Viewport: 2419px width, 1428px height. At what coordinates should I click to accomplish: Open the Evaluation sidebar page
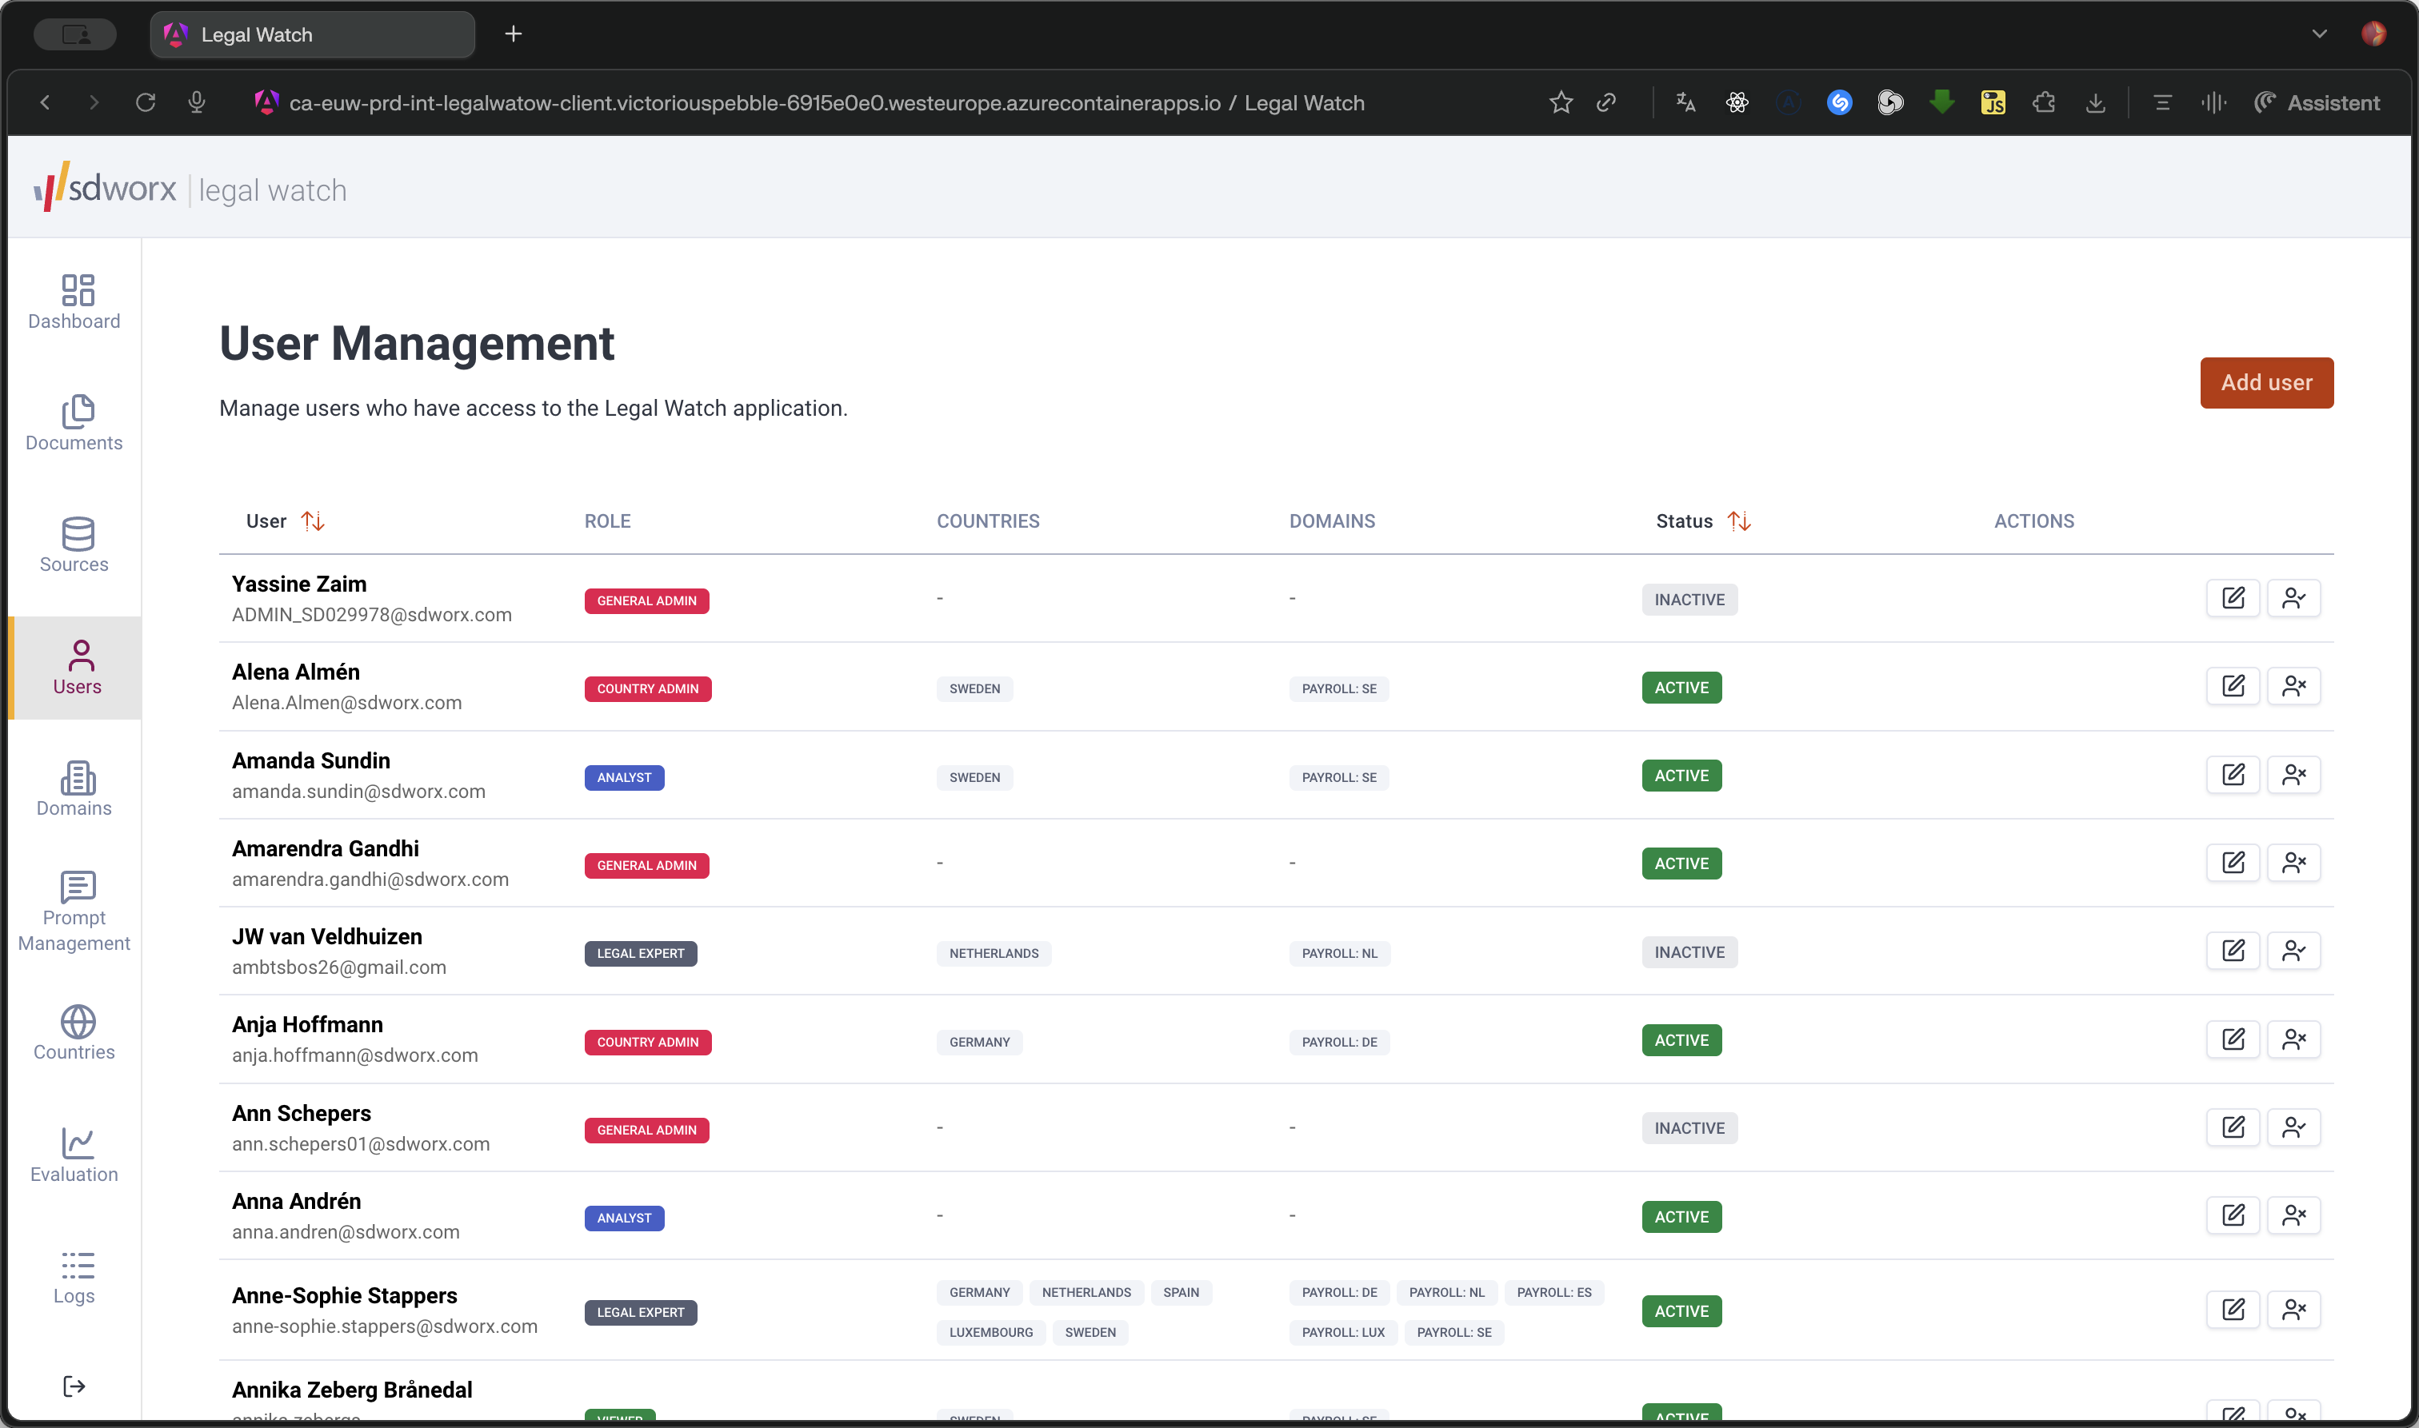(74, 1155)
